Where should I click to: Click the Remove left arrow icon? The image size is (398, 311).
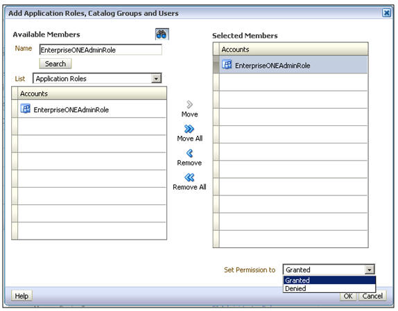coord(189,153)
